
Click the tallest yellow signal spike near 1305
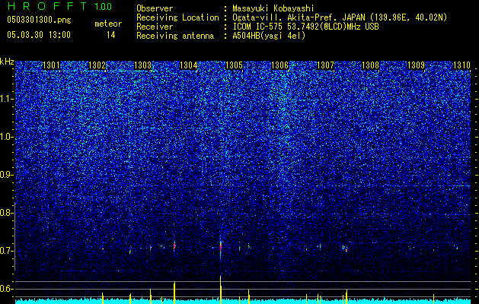[x=220, y=290]
